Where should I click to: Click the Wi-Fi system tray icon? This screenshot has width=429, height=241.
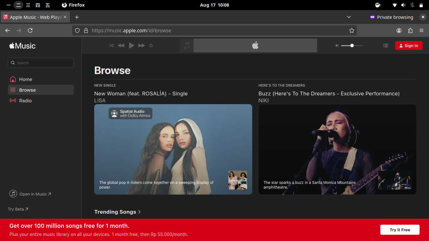395,5
